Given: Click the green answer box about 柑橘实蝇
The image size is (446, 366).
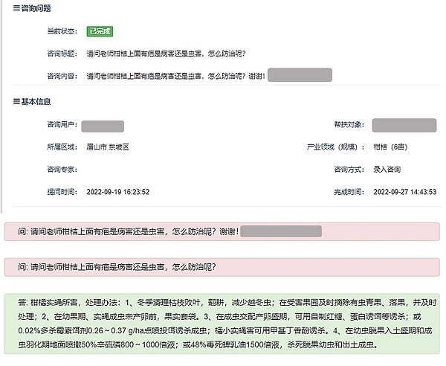Looking at the screenshot, I should 223,324.
